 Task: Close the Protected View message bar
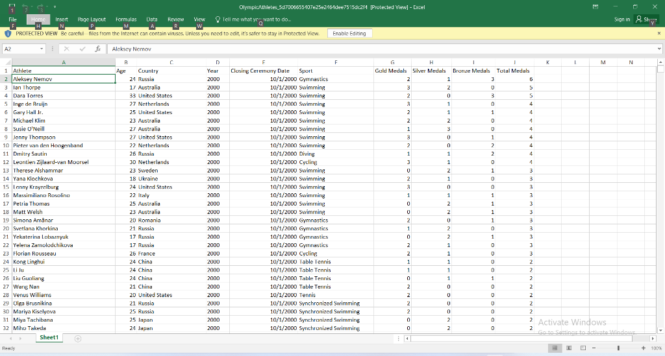(659, 34)
